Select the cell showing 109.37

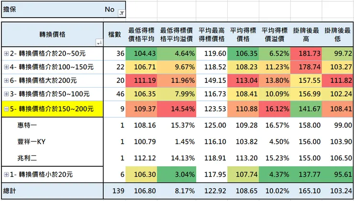pos(141,109)
